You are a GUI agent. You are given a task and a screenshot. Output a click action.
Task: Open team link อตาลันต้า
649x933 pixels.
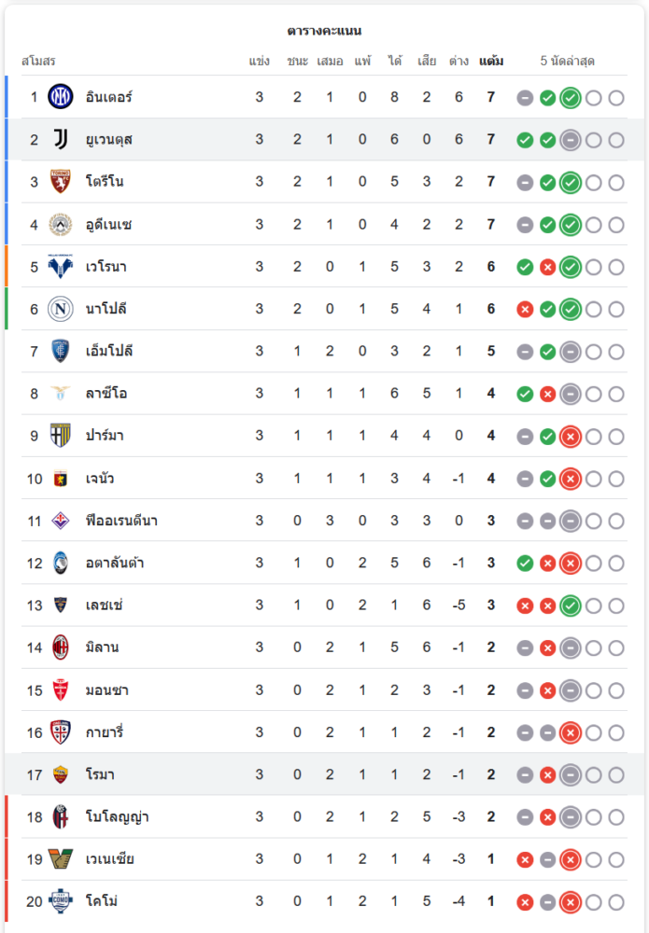point(114,564)
